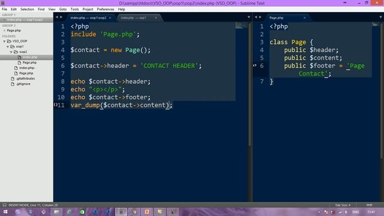384x216 pixels.
Task: Open the Preferences menu
Action: coord(106,10)
